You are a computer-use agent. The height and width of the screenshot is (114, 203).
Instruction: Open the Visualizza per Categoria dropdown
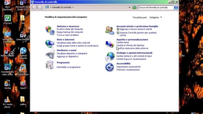point(155,17)
